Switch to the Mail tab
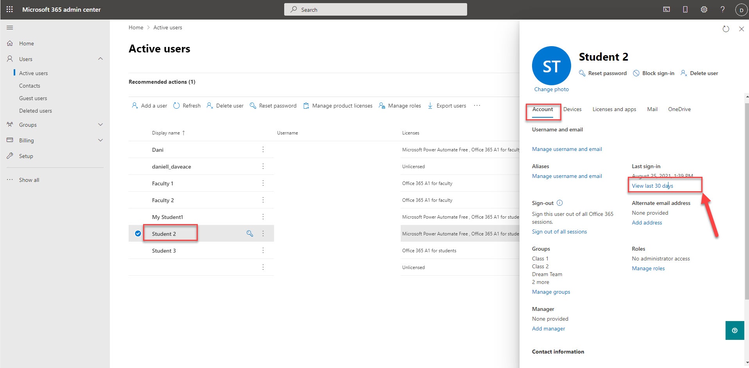Viewport: 749px width, 368px height. [x=652, y=109]
